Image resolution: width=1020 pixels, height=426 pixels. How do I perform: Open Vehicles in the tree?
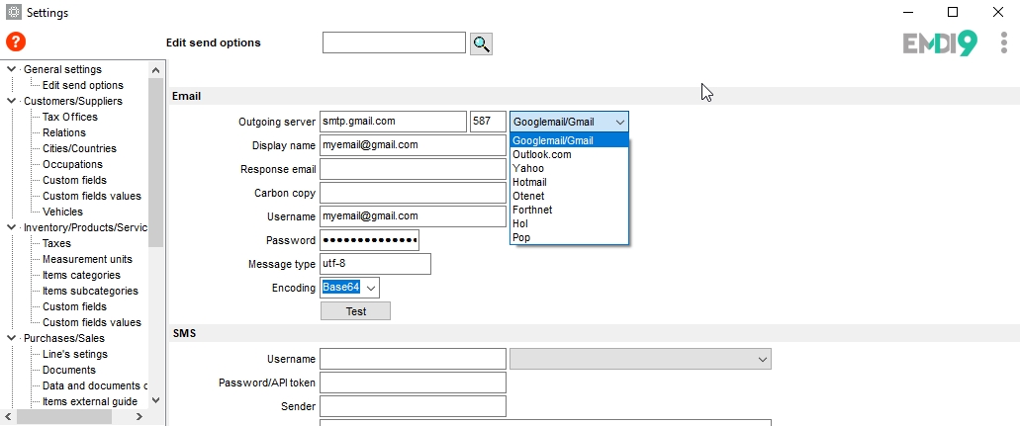coord(62,213)
